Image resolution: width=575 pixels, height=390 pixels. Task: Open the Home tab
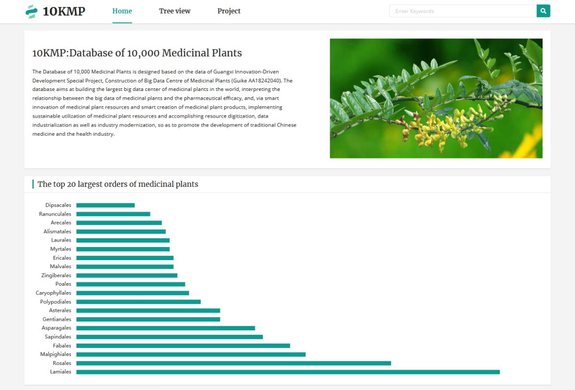click(122, 11)
